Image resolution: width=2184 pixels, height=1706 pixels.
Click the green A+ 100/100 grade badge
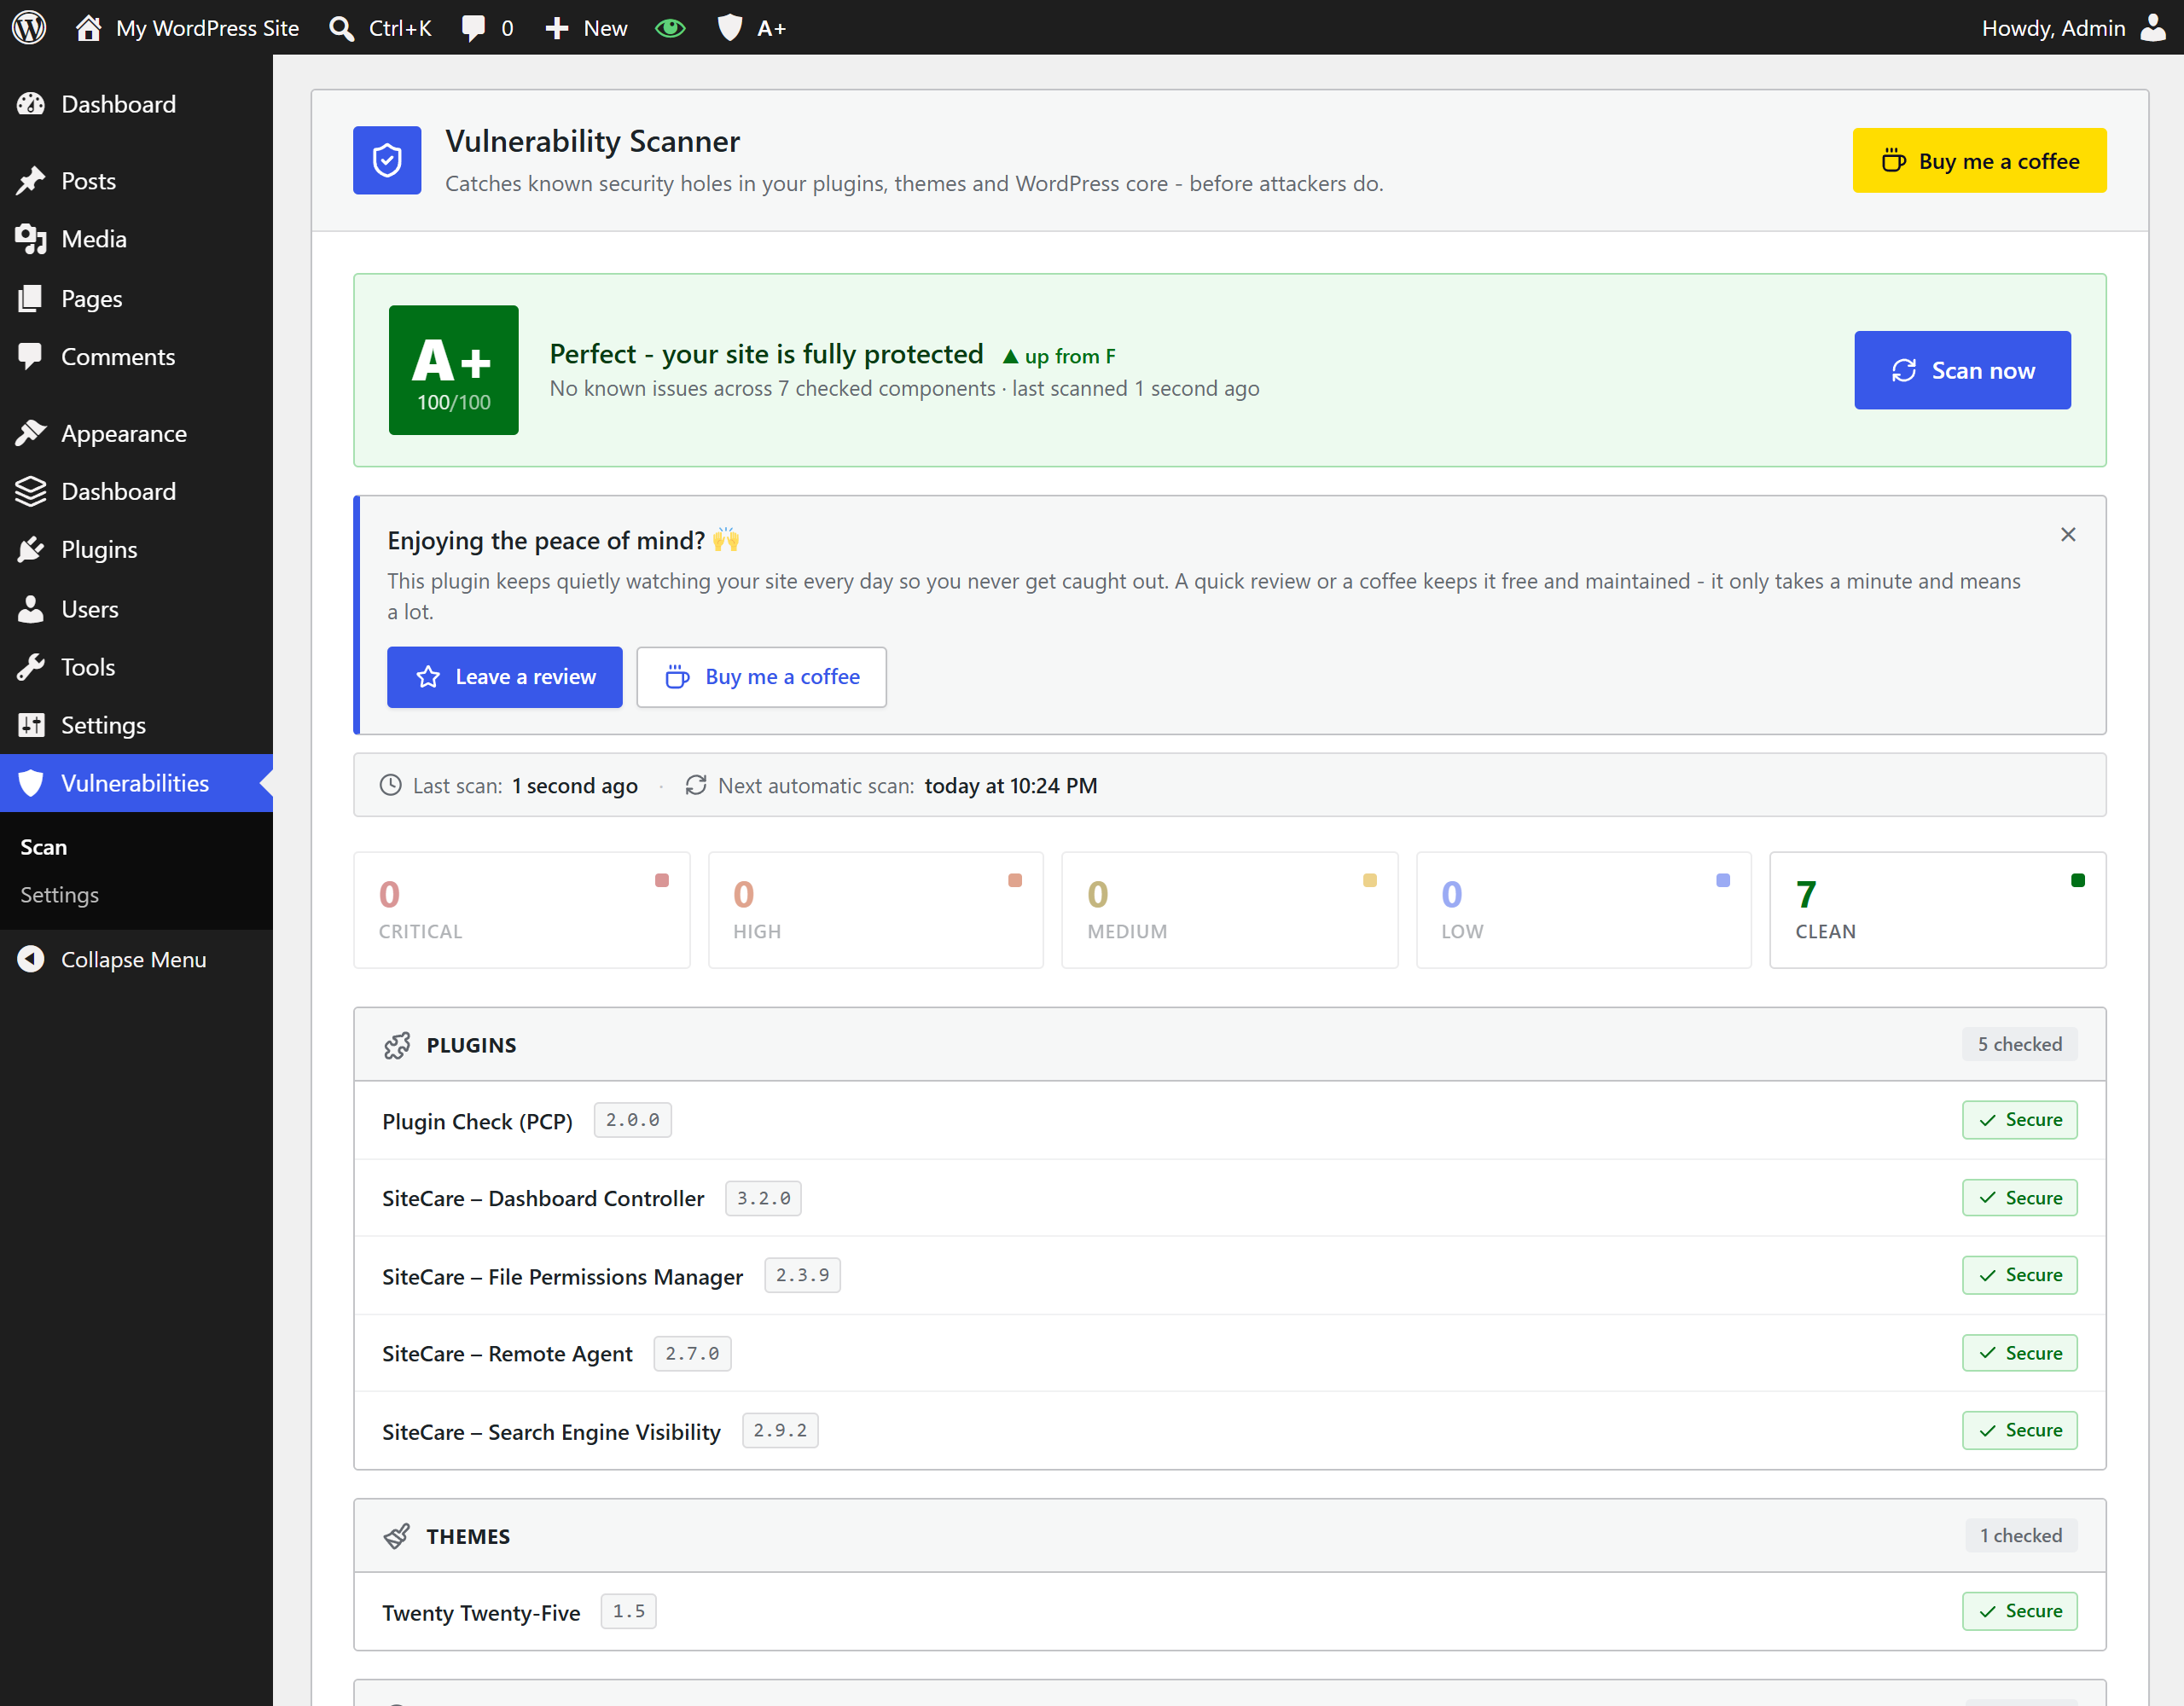[x=454, y=370]
